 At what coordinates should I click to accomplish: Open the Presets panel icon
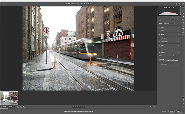[183, 32]
